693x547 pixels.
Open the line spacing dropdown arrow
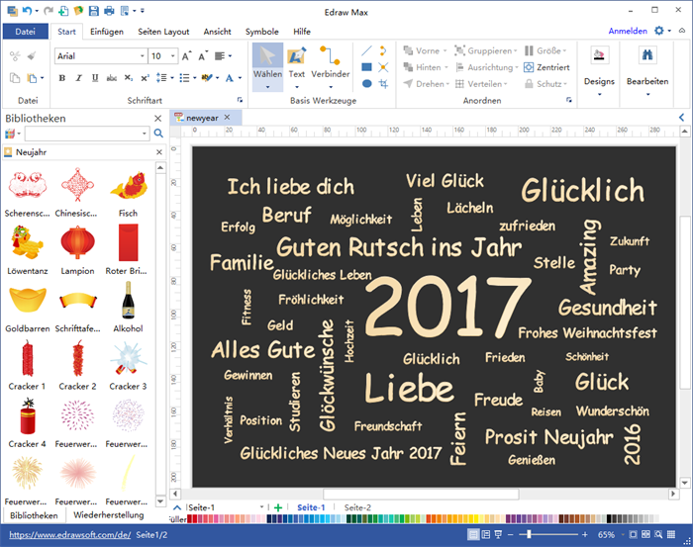point(172,78)
